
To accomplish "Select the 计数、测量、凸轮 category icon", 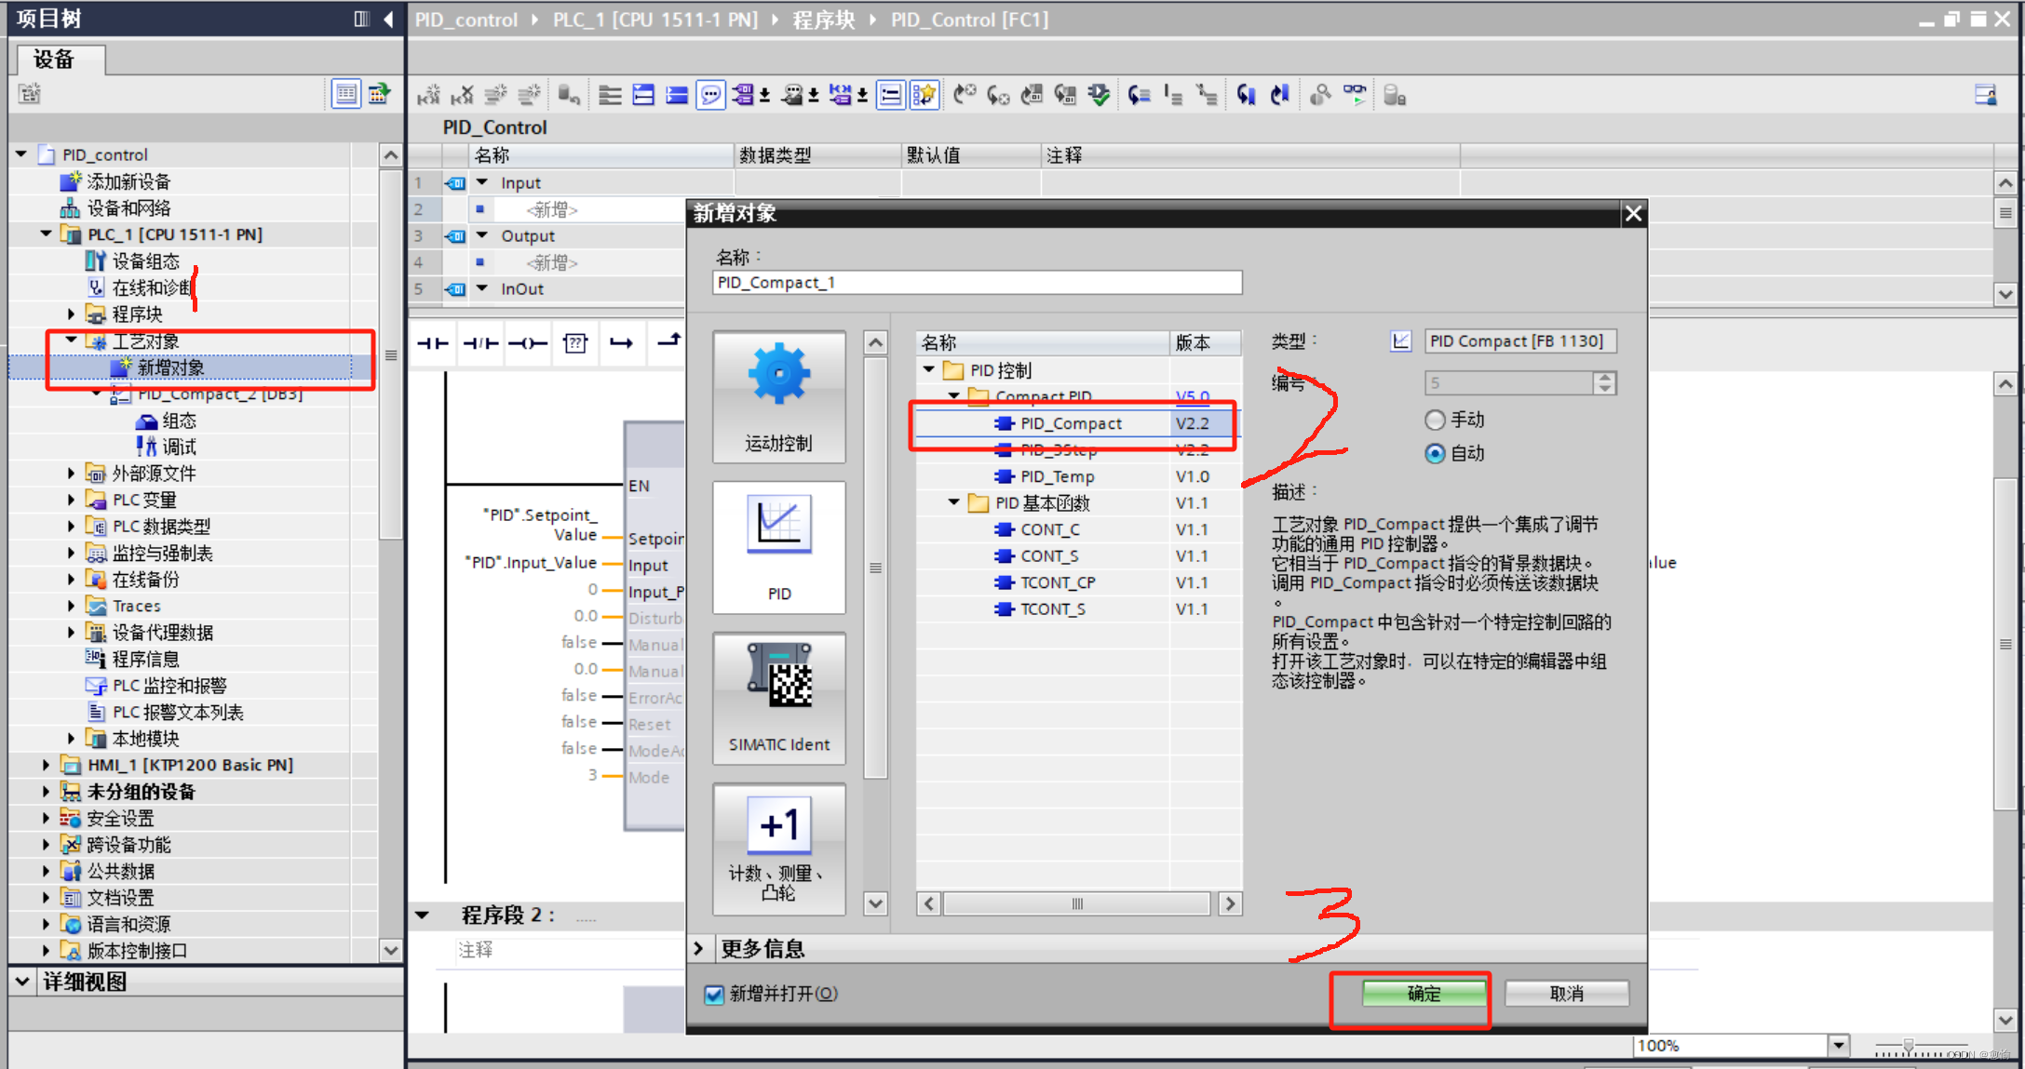I will point(778,848).
